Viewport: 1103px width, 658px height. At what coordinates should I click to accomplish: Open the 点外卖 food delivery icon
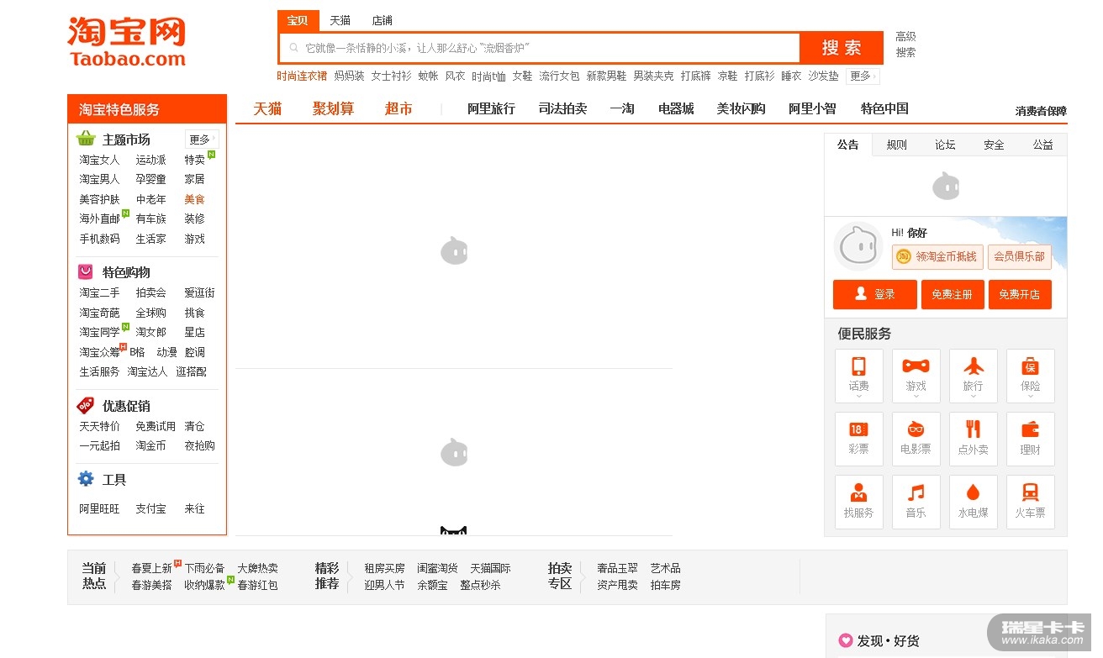(x=973, y=439)
